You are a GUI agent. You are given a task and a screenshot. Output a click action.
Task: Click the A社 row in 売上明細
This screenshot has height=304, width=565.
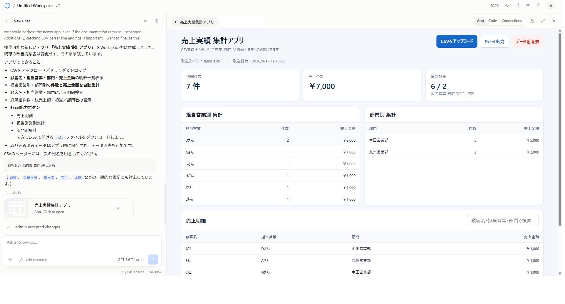[362, 249]
